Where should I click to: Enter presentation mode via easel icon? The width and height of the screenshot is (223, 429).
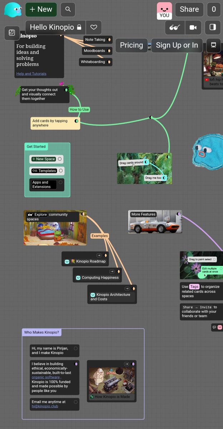tap(213, 45)
